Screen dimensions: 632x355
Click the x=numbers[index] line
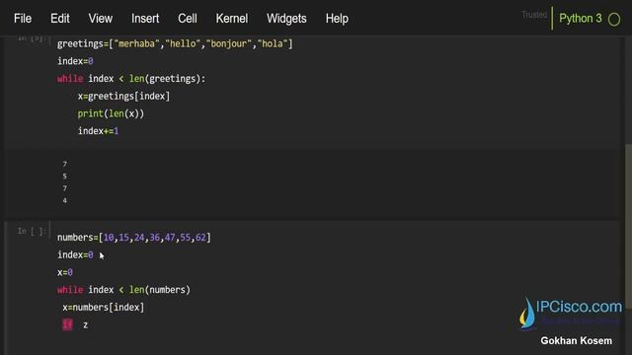[x=103, y=308]
